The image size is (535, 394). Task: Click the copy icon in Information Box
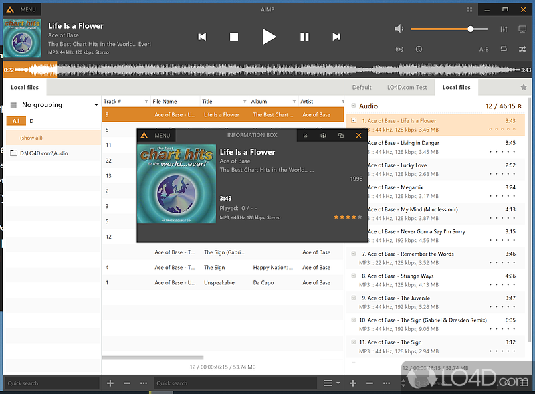341,136
